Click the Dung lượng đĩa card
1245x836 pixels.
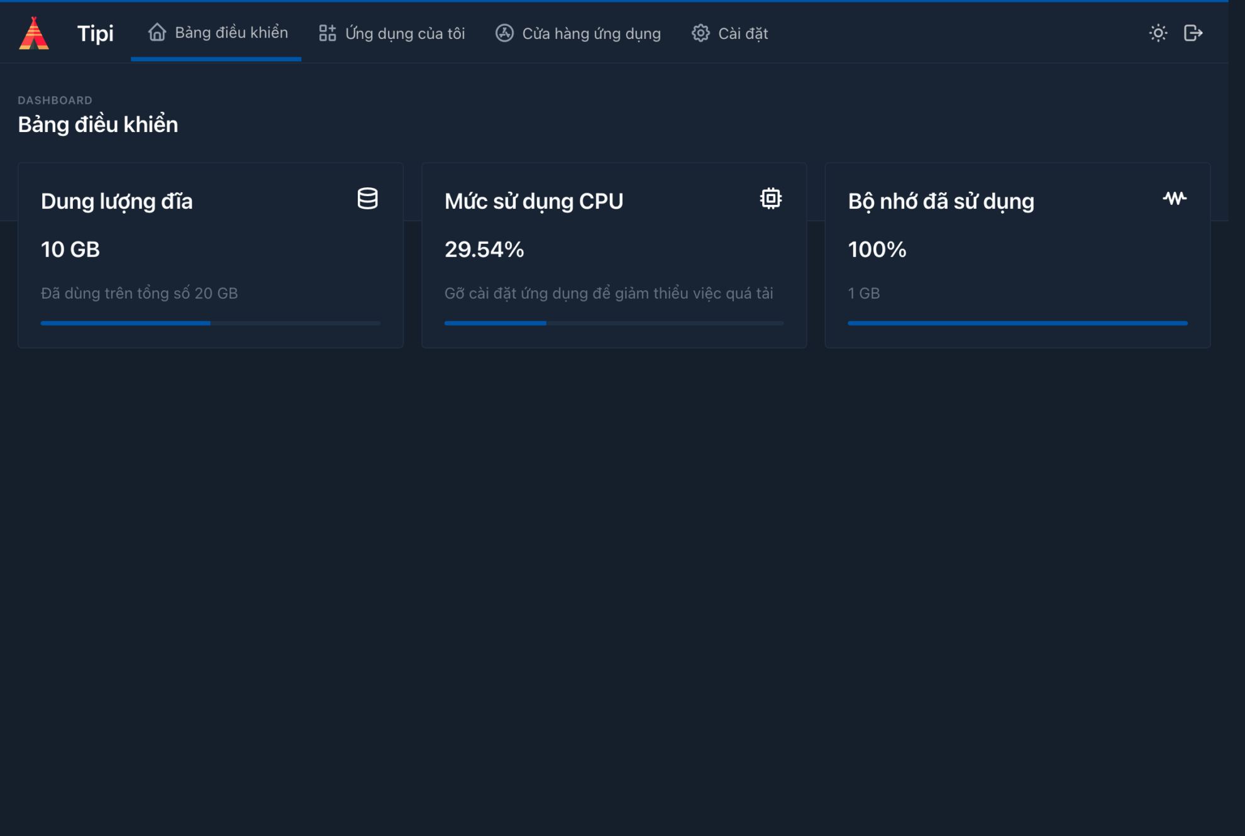[210, 255]
